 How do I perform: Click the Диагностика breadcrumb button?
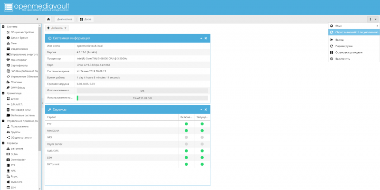[x=65, y=19]
